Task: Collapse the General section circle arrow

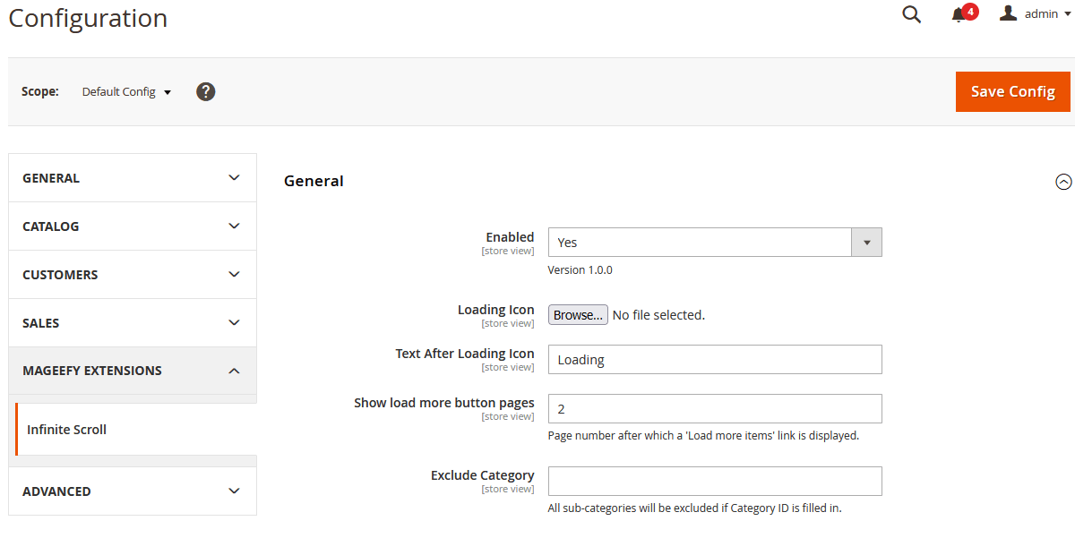Action: (1063, 182)
